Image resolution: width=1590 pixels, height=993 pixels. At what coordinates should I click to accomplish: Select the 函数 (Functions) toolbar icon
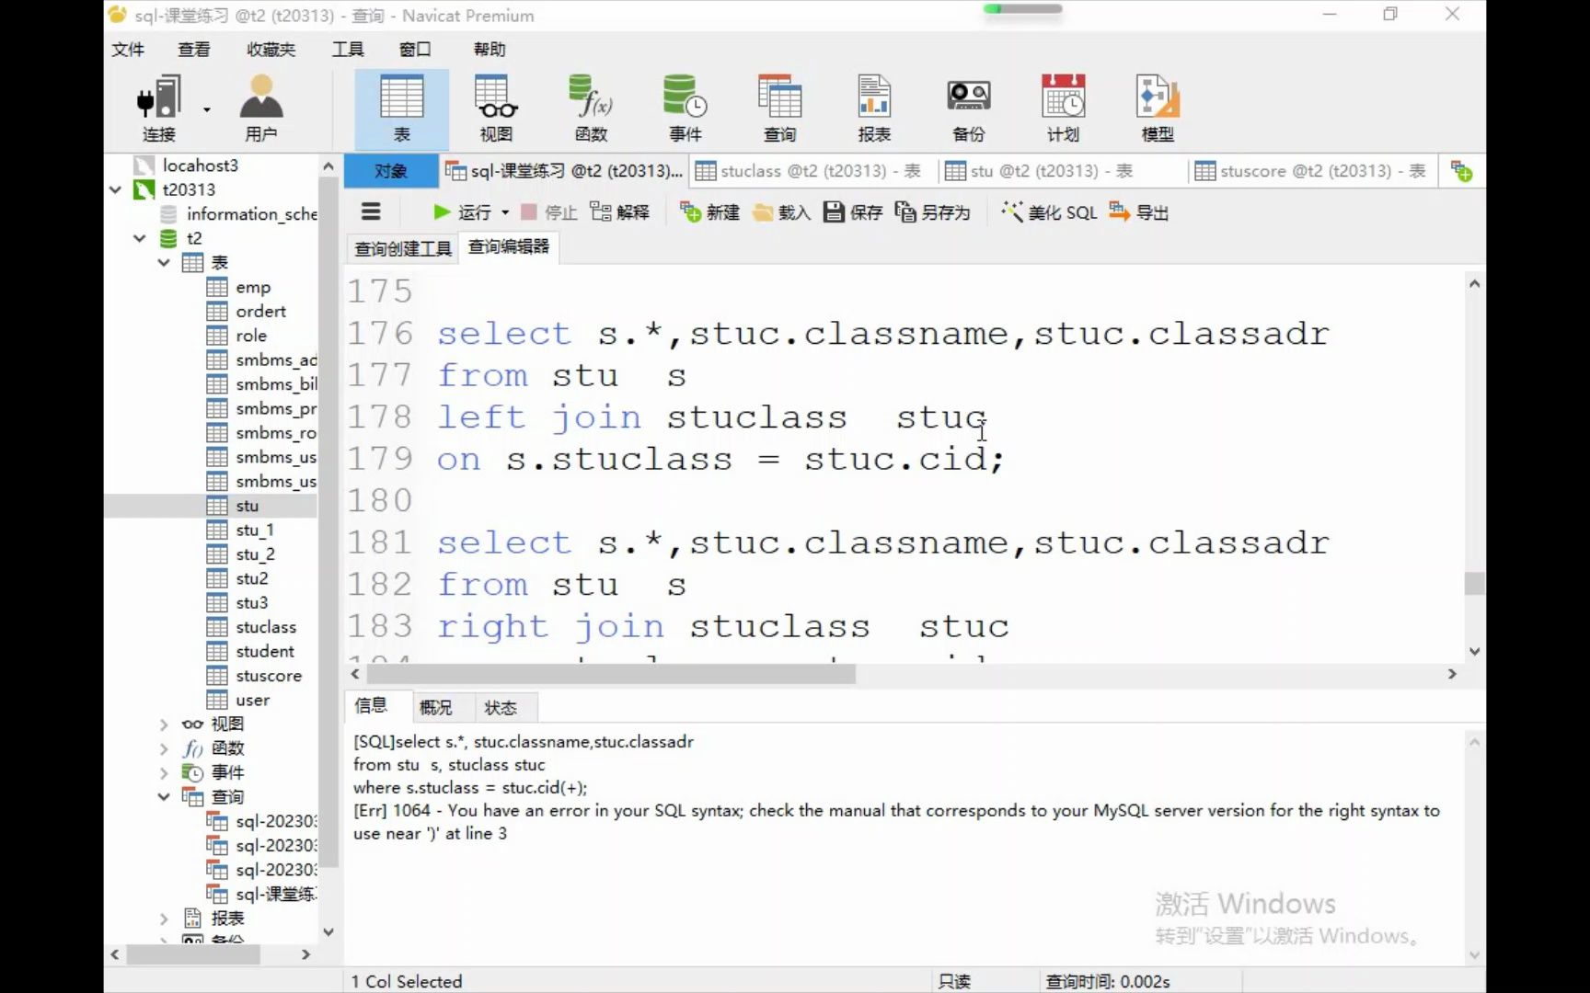[591, 108]
